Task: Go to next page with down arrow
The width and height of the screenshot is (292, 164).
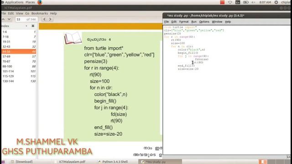Action: coord(9,19)
